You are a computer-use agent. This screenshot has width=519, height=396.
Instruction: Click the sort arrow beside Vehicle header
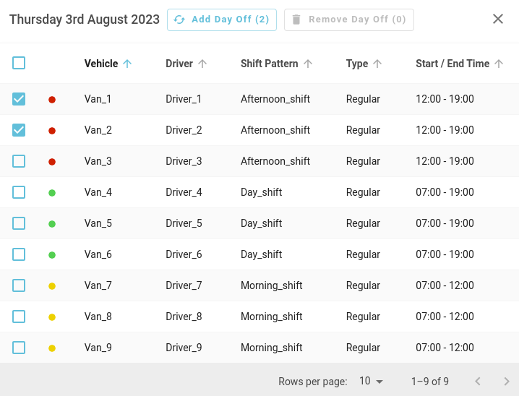click(x=128, y=64)
